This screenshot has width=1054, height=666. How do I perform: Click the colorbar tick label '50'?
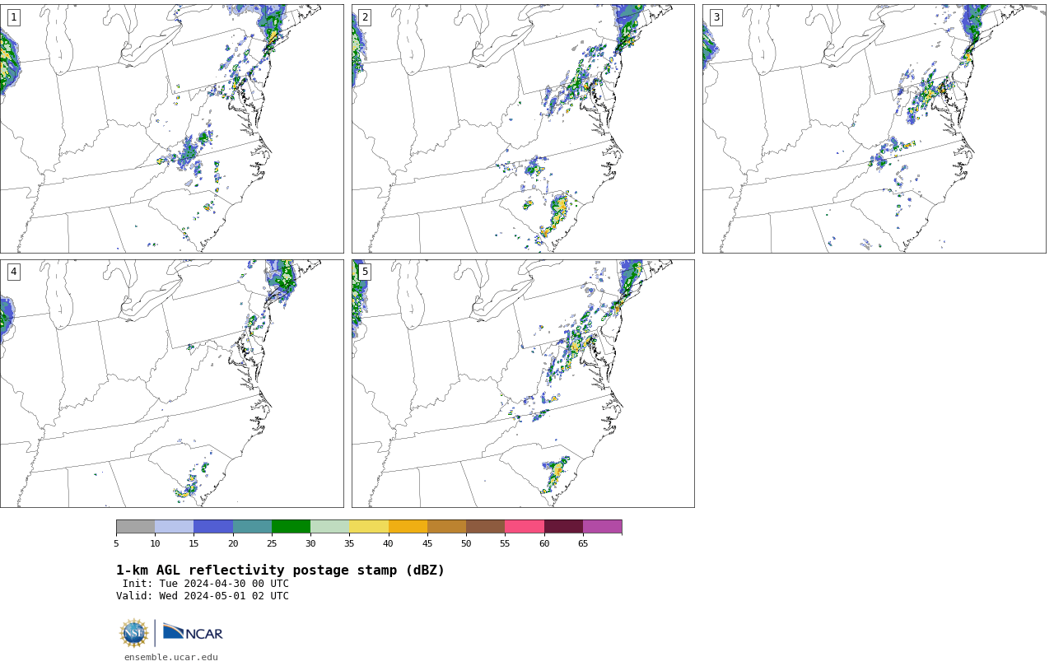click(x=466, y=543)
